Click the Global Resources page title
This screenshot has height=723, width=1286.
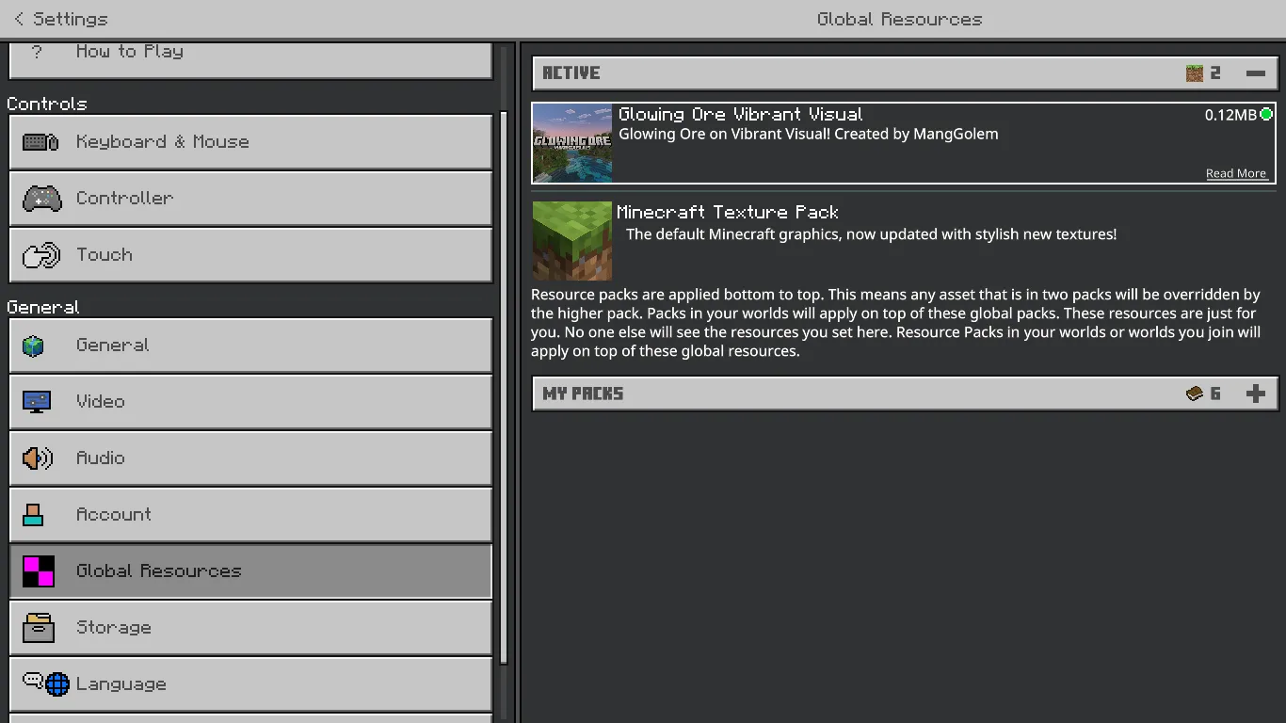point(900,19)
